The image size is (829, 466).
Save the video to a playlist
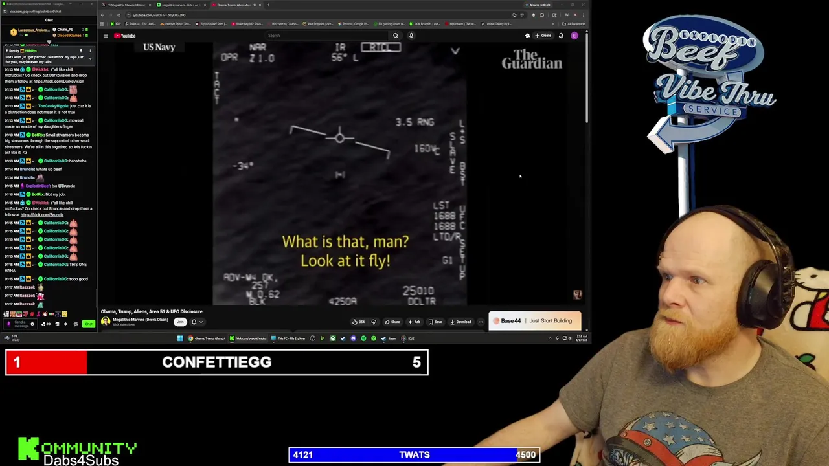[435, 322]
